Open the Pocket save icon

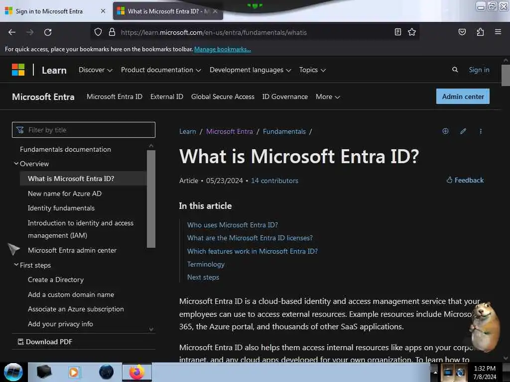462,32
